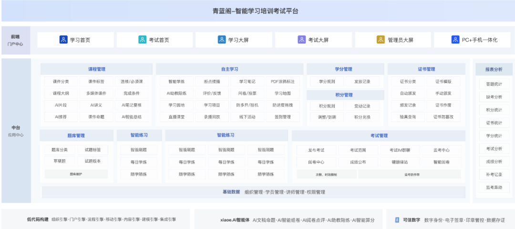Click the 题库分类 box
The image size is (515, 229).
point(60,150)
